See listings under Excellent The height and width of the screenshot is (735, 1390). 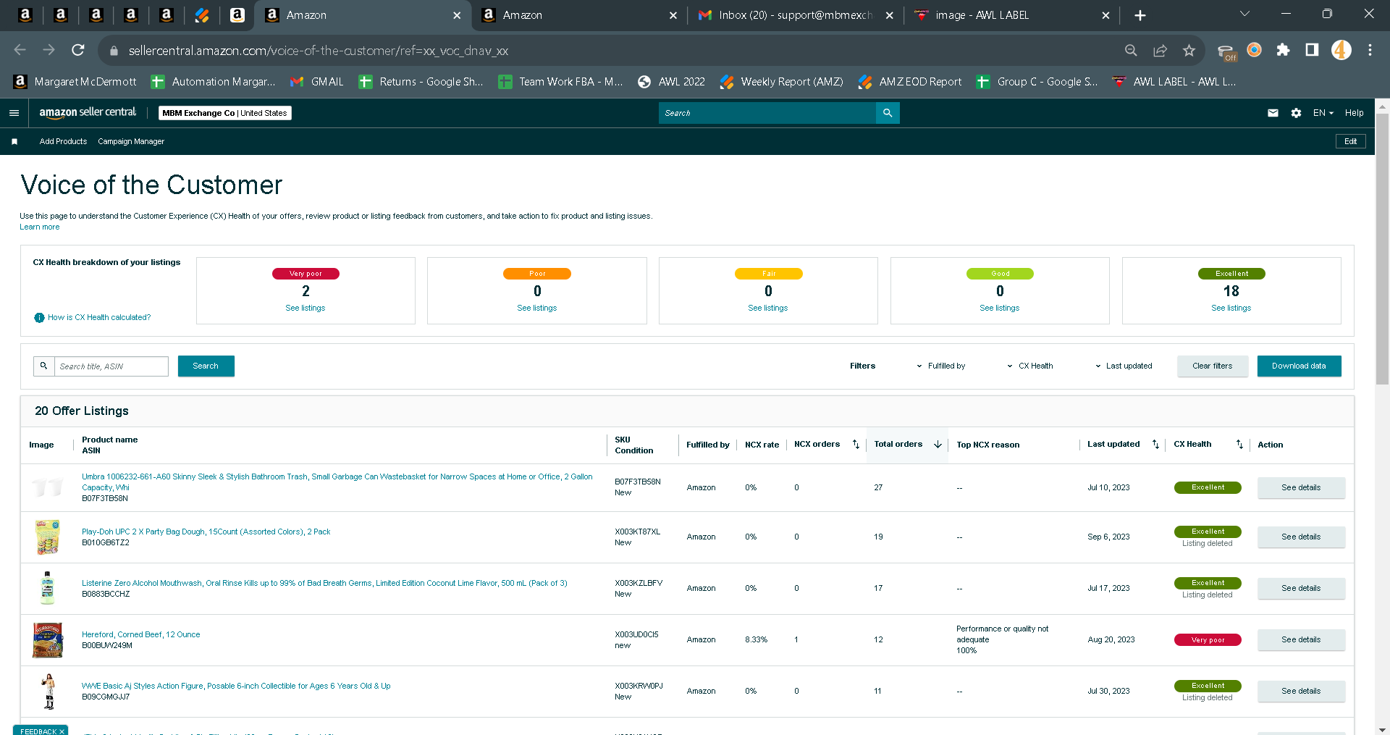click(x=1231, y=308)
